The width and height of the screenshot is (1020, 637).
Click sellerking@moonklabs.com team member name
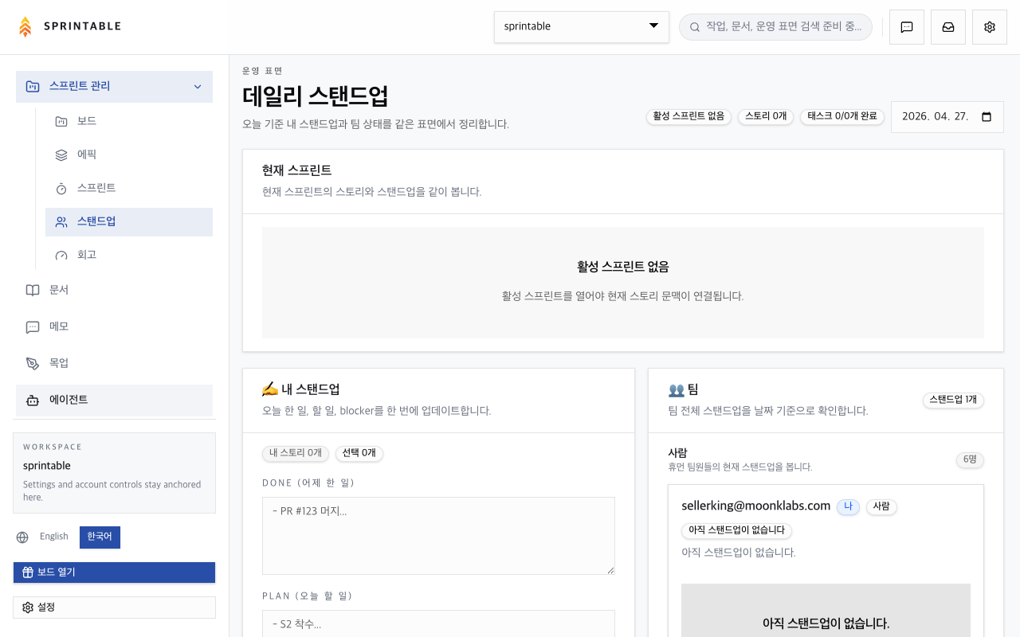(x=756, y=506)
